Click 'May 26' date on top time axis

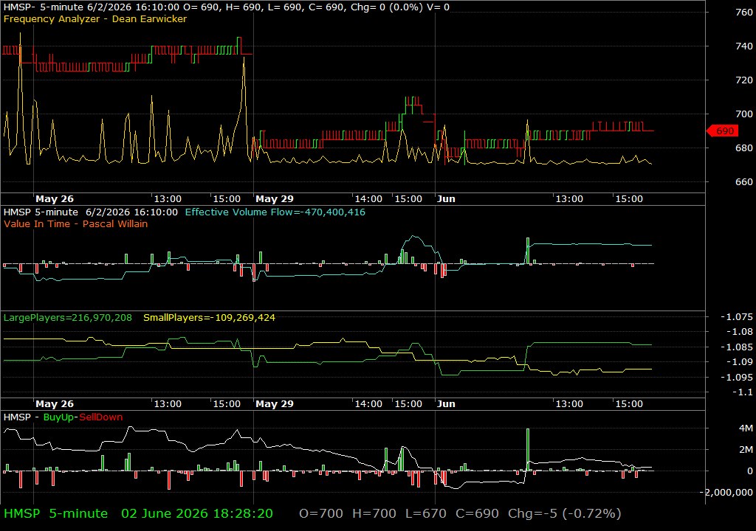tap(55, 199)
